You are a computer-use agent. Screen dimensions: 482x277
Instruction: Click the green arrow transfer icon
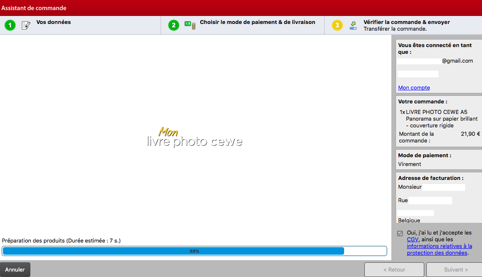353,26
